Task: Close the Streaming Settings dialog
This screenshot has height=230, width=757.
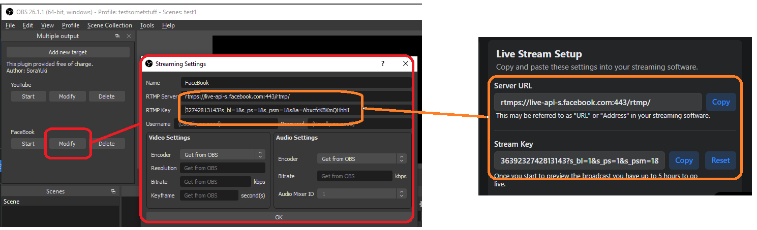Action: pyautogui.click(x=405, y=63)
